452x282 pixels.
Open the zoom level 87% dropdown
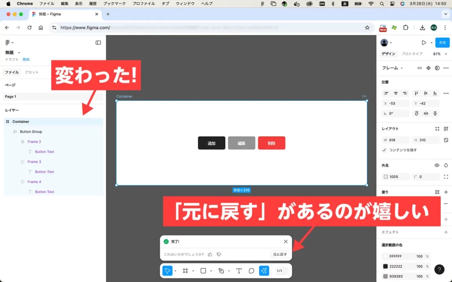439,54
